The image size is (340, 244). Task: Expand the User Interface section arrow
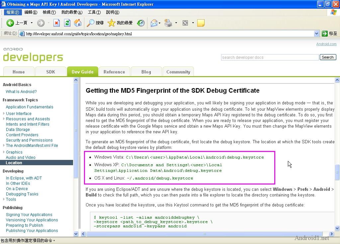coord(4,114)
